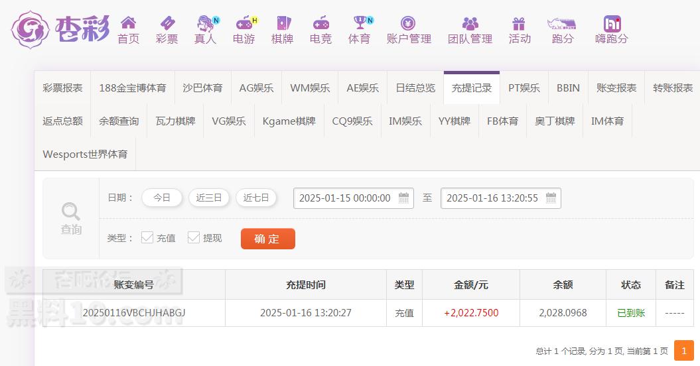The width and height of the screenshot is (700, 366).
Task: Switch to the 彩票报表 tab
Action: point(62,88)
